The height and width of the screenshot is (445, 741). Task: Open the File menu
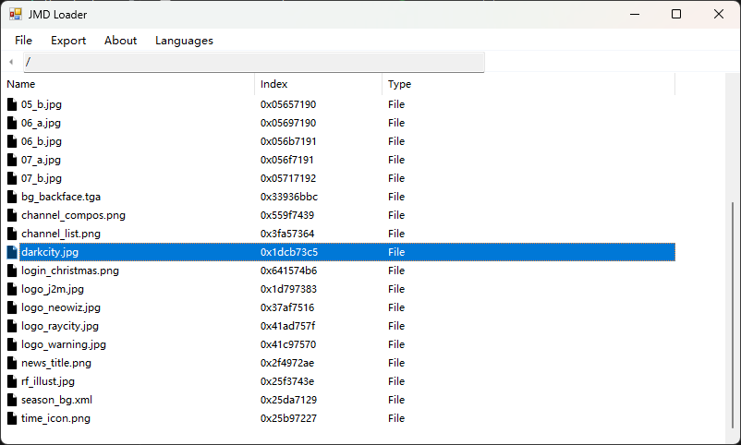tap(23, 41)
